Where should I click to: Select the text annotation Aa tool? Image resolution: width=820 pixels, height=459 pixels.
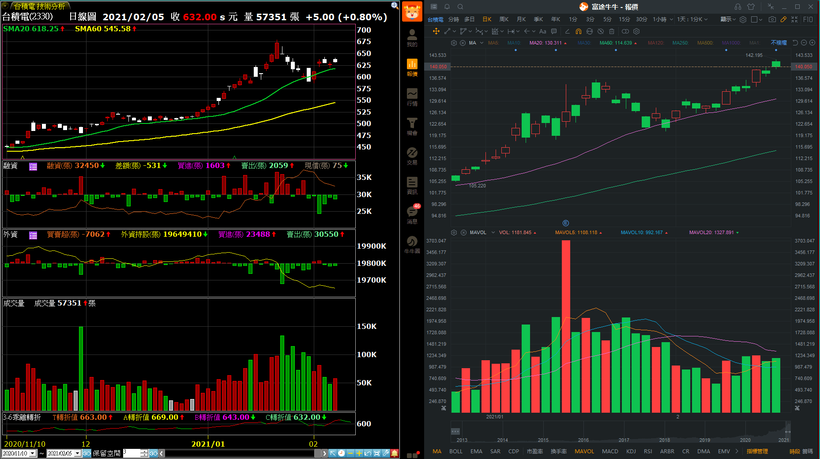pyautogui.click(x=542, y=31)
